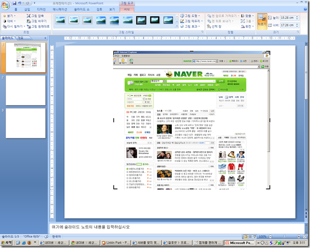Click the zoom in plus button
Screen dimensions: 310x248
click(299, 236)
